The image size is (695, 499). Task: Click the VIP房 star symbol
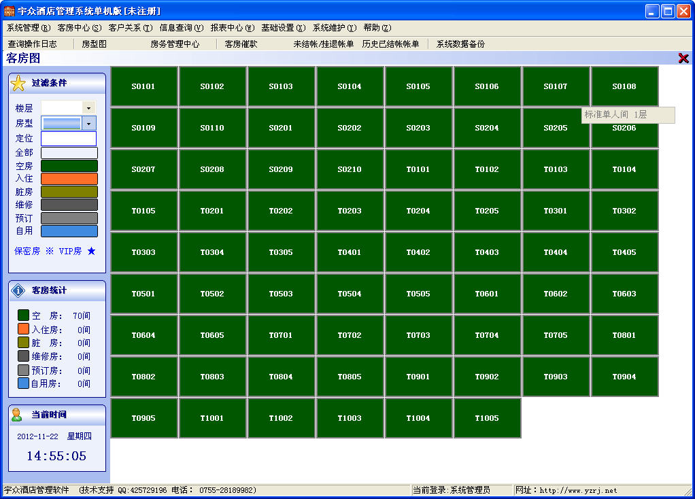(91, 251)
